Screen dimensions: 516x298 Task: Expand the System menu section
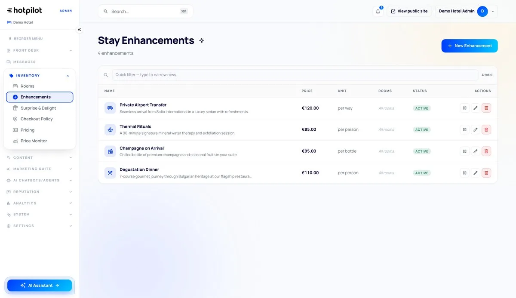point(40,215)
